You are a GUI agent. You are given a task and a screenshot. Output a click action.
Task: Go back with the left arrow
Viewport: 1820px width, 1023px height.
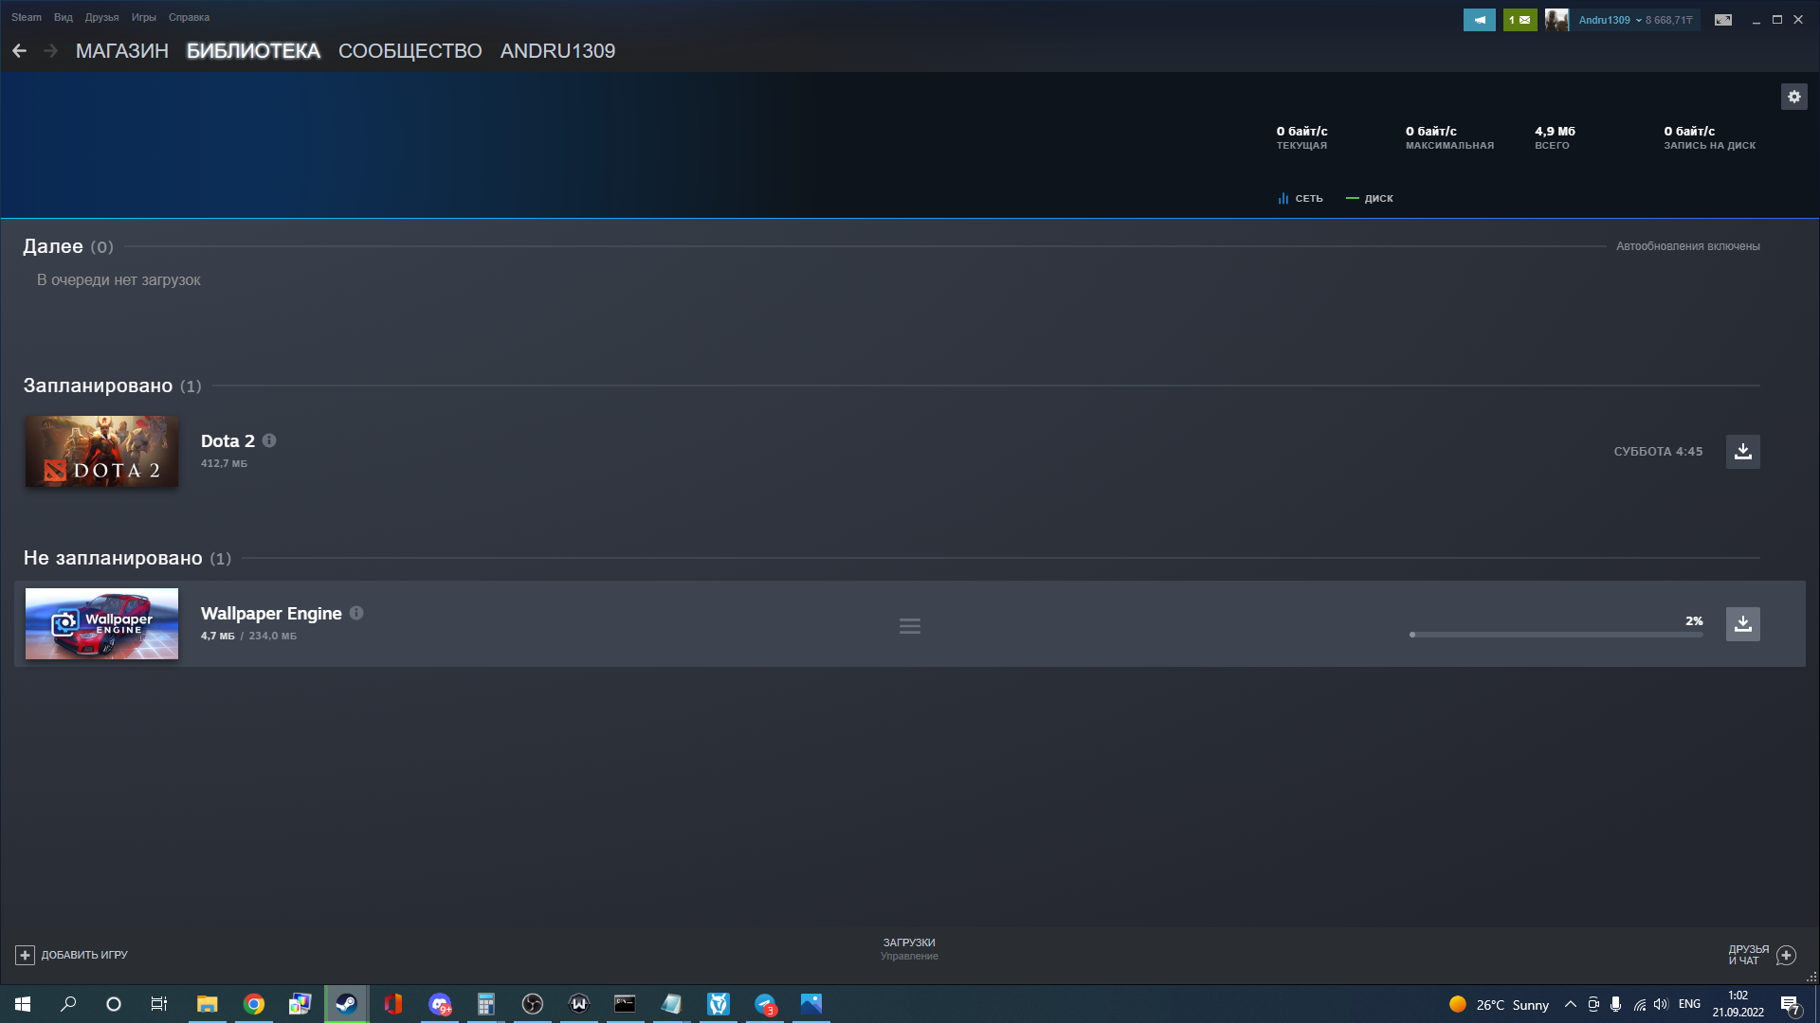(x=19, y=51)
